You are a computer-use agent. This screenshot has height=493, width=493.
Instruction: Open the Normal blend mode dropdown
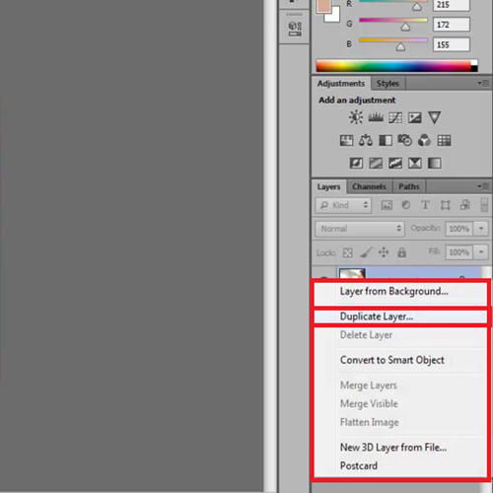pos(360,229)
